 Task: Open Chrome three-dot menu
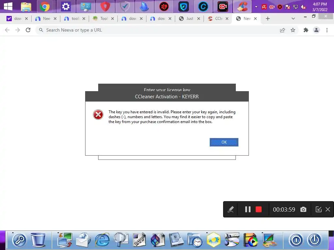click(x=327, y=30)
